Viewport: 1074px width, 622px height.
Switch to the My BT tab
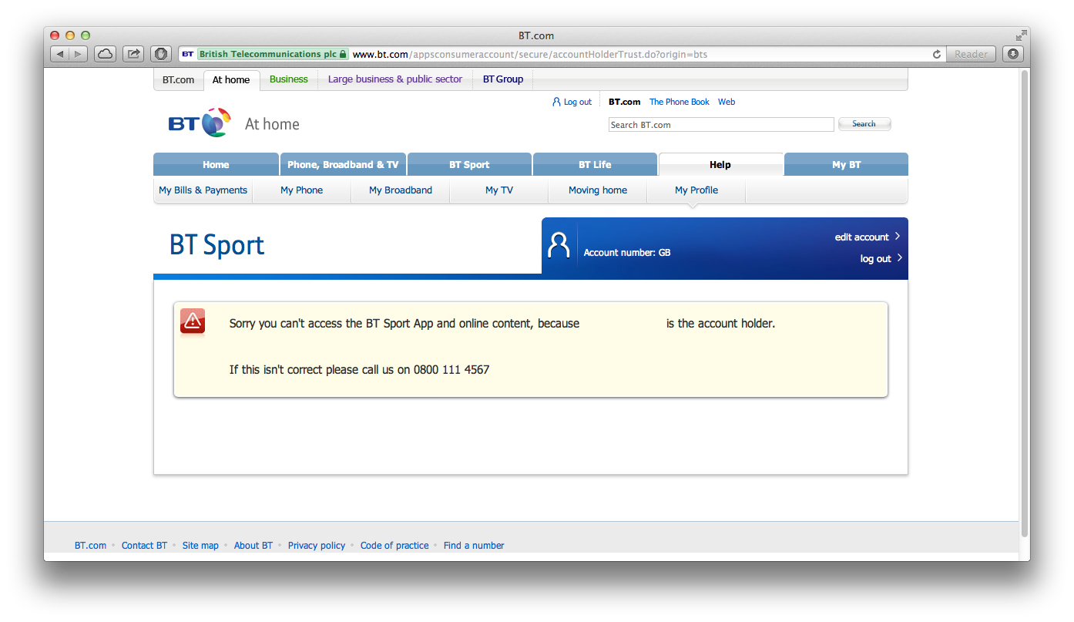point(845,165)
